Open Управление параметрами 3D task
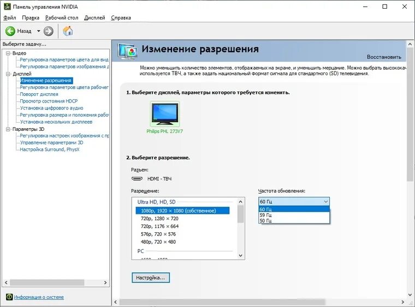This screenshot has width=415, height=307. pyautogui.click(x=52, y=143)
